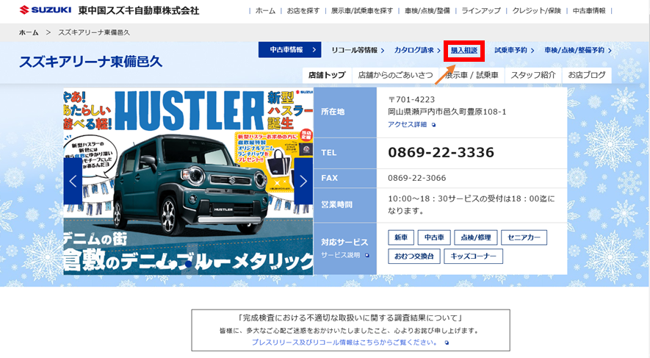Go to ホーム via breadcrumb
Image resolution: width=650 pixels, height=358 pixels.
(29, 32)
